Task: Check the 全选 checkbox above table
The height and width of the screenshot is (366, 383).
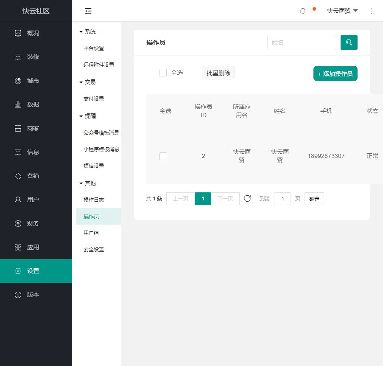Action: [163, 73]
